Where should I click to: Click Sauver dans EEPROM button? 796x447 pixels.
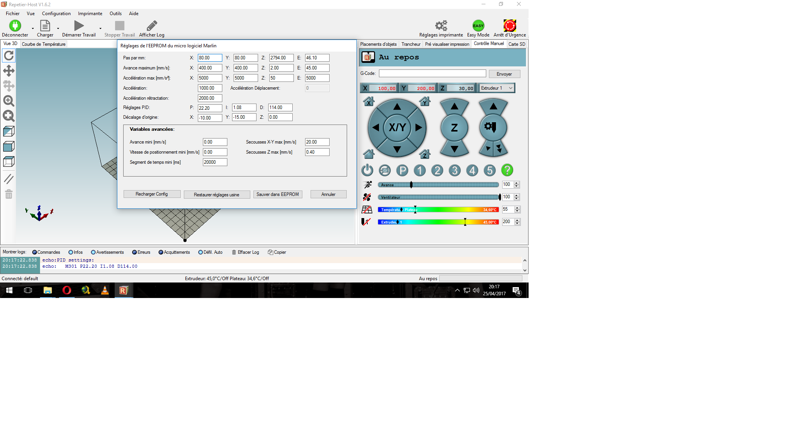tap(278, 194)
